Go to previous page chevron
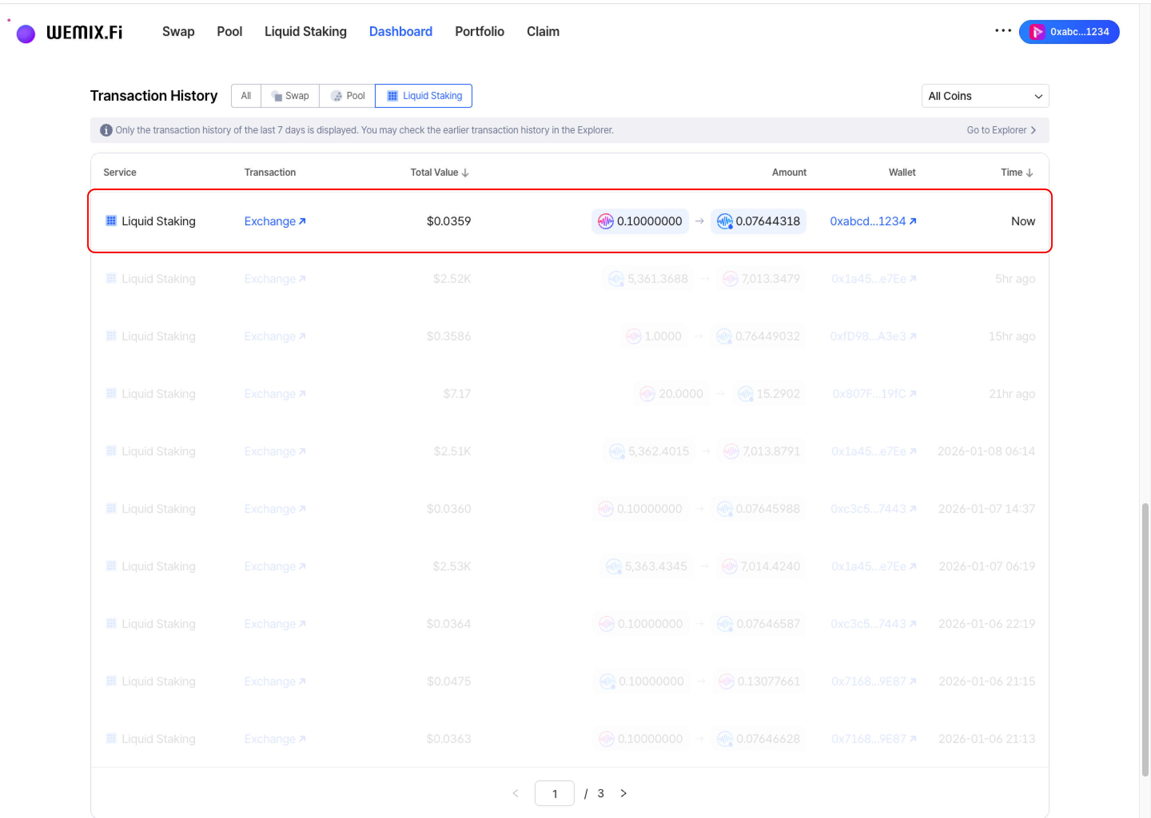 515,793
